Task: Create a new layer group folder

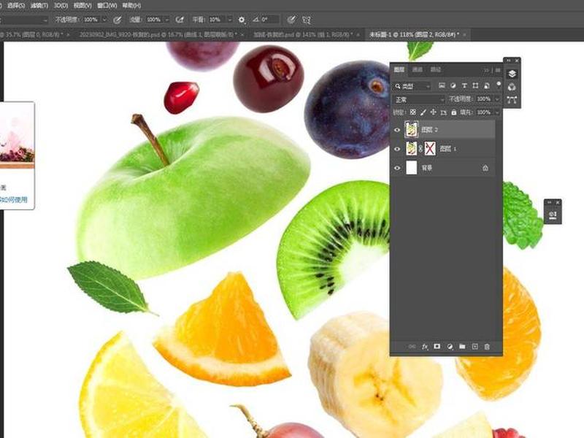Action: (462, 346)
